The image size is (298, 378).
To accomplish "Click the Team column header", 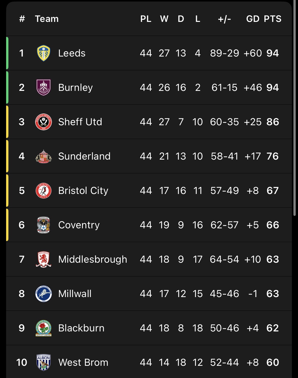I will (47, 19).
